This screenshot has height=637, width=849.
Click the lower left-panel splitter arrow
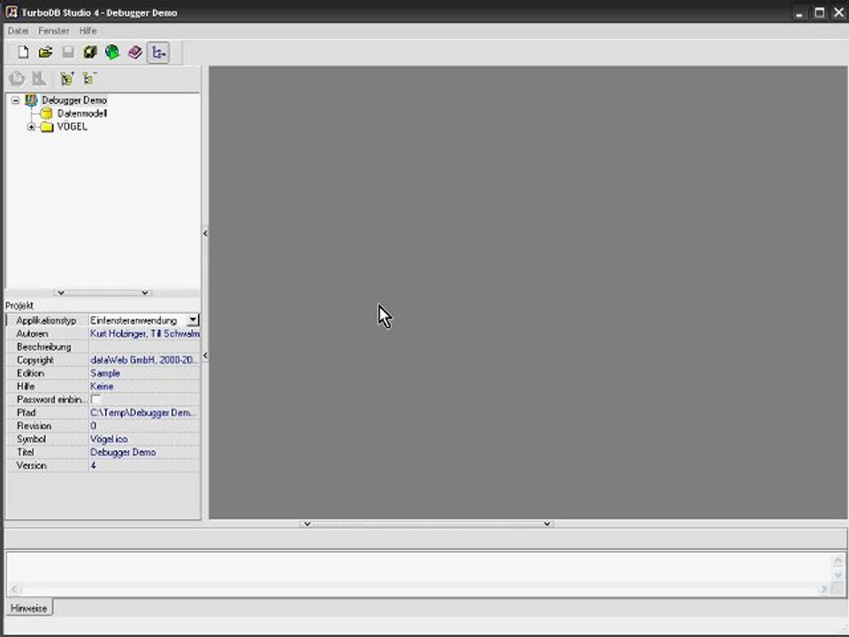click(205, 356)
